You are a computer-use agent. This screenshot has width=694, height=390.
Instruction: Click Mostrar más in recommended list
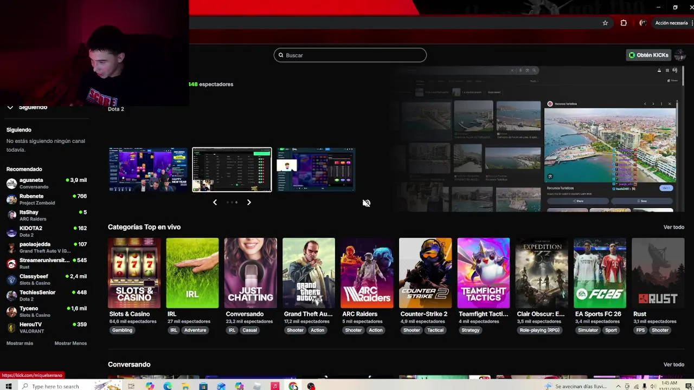point(20,343)
